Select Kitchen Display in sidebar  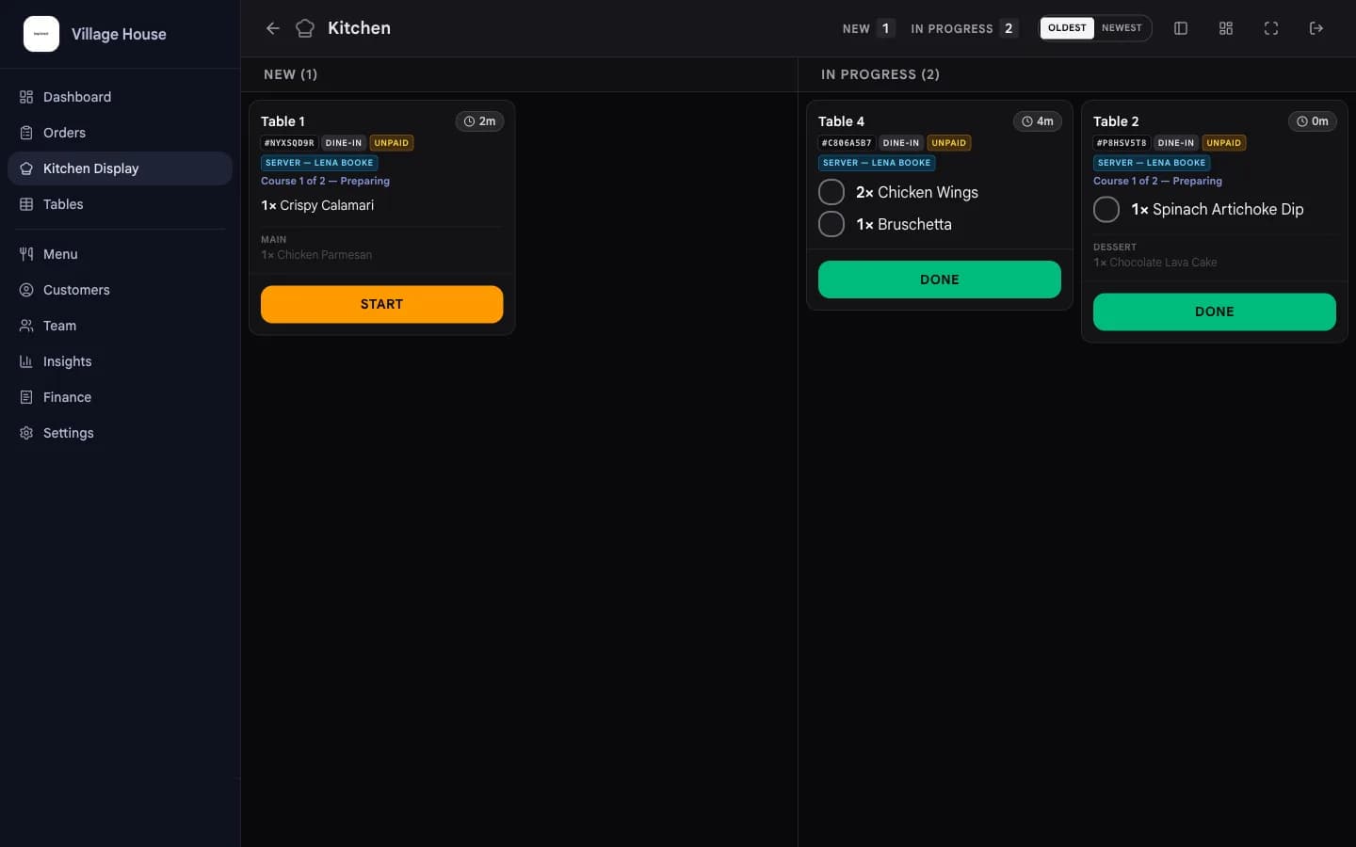click(x=120, y=168)
